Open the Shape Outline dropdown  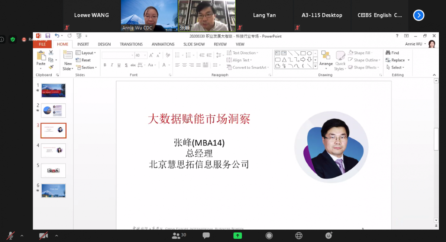364,60
